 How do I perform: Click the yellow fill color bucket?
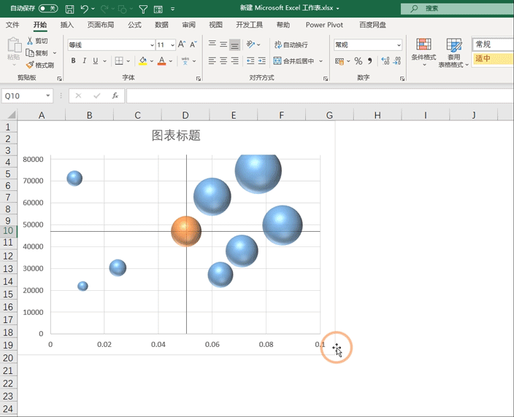coord(142,61)
